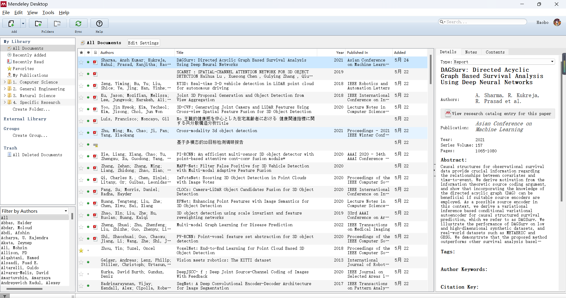Click the Haobo profile avatar
The width and height of the screenshot is (566, 298).
coord(557,22)
